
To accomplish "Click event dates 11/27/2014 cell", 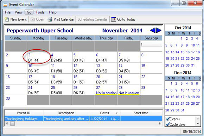I will (105, 119).
